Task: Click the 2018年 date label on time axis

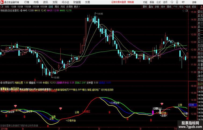Action: (x=4, y=129)
